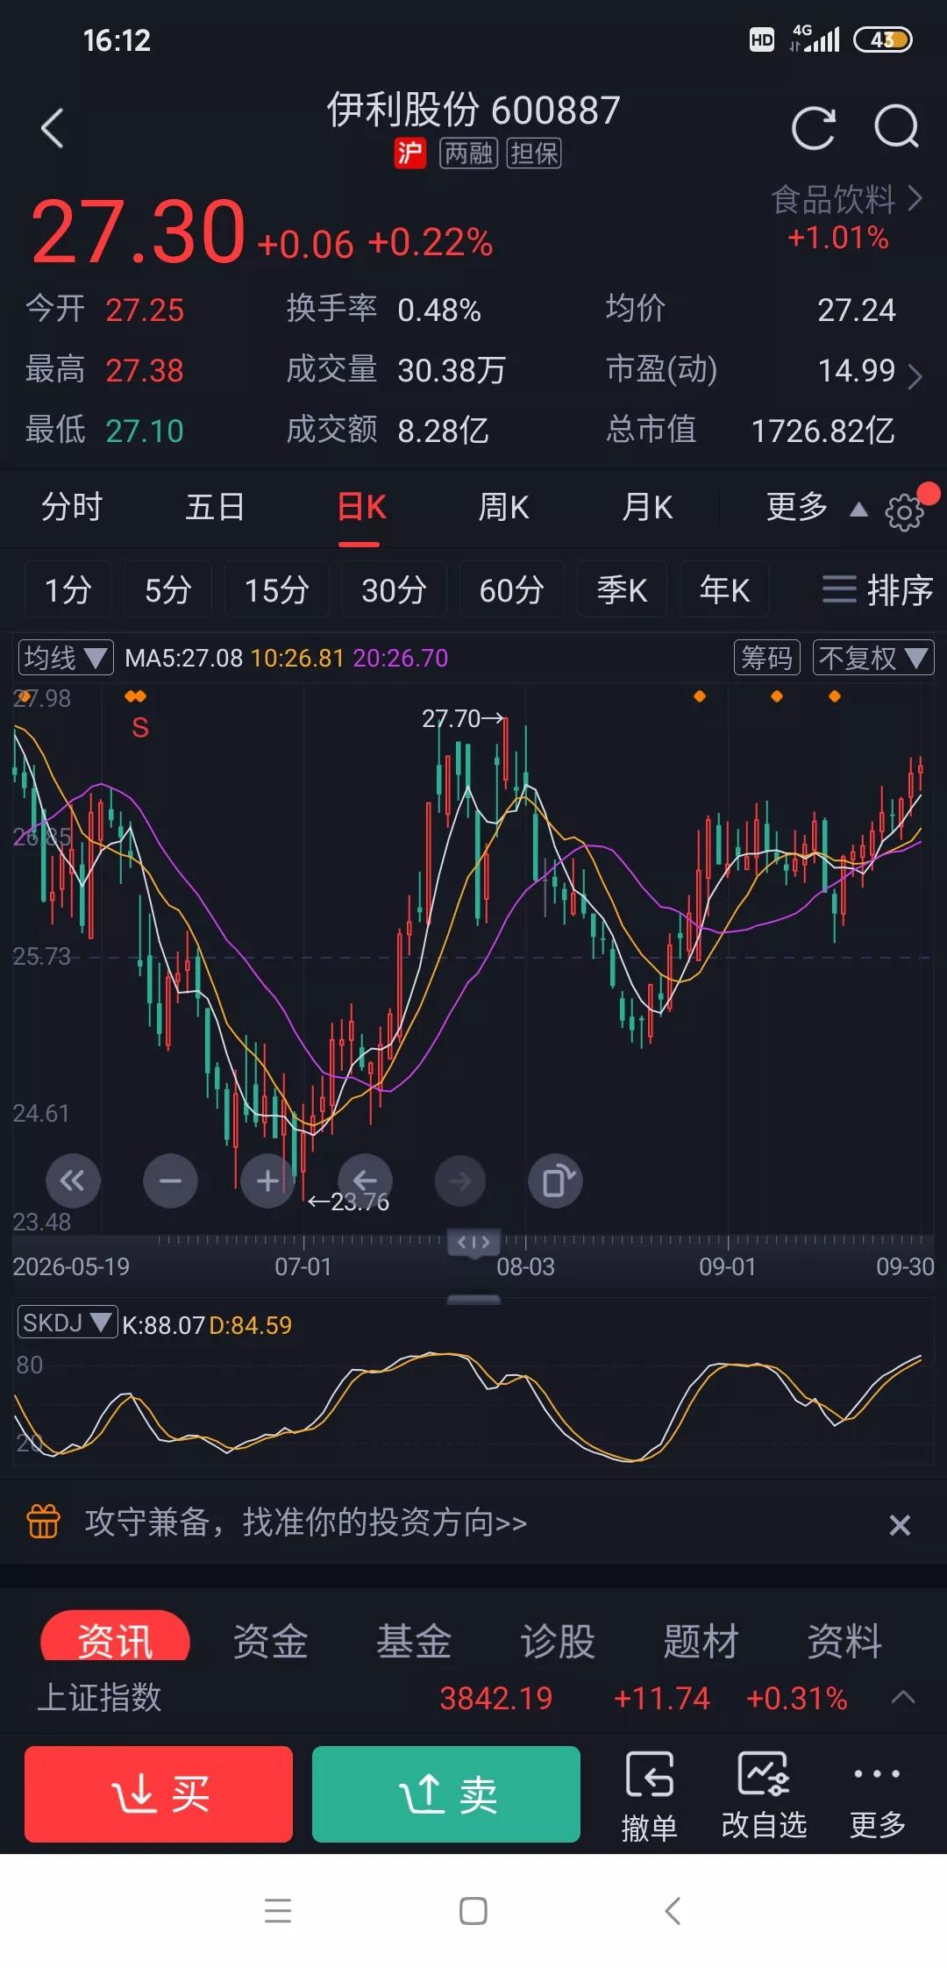This screenshot has width=947, height=1968.
Task: Select the 日K daily candlestick tab
Action: click(361, 507)
